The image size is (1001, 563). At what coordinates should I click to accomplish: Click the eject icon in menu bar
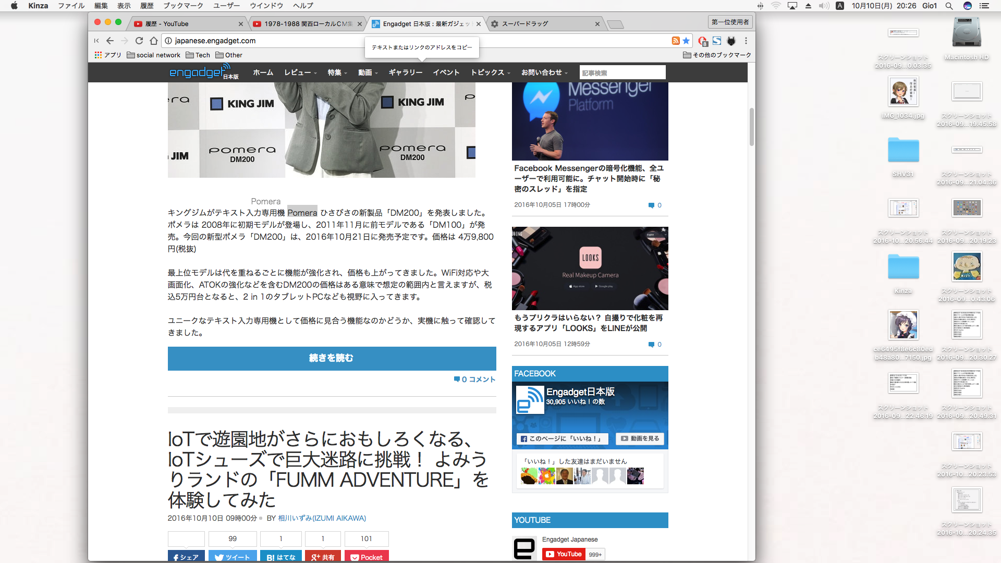[808, 6]
